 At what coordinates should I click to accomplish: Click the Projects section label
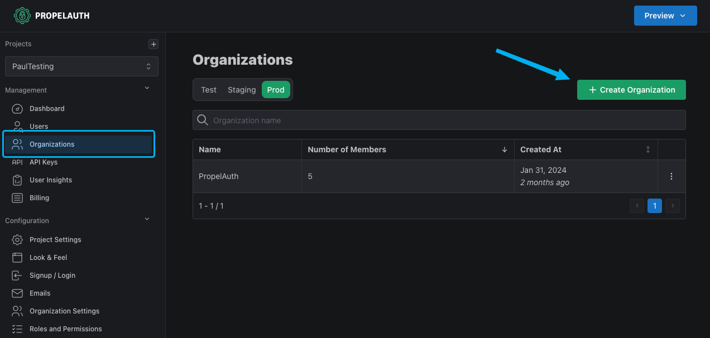pos(18,44)
